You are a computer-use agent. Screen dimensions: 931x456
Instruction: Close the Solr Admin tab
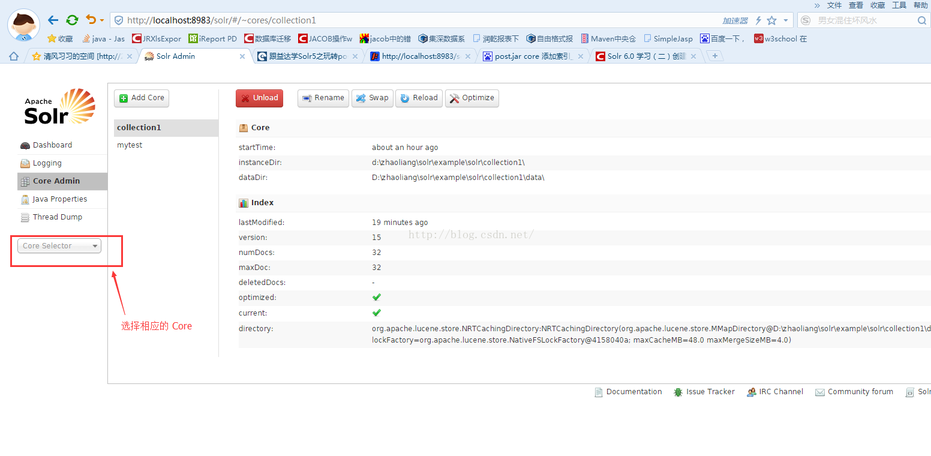[x=242, y=56]
